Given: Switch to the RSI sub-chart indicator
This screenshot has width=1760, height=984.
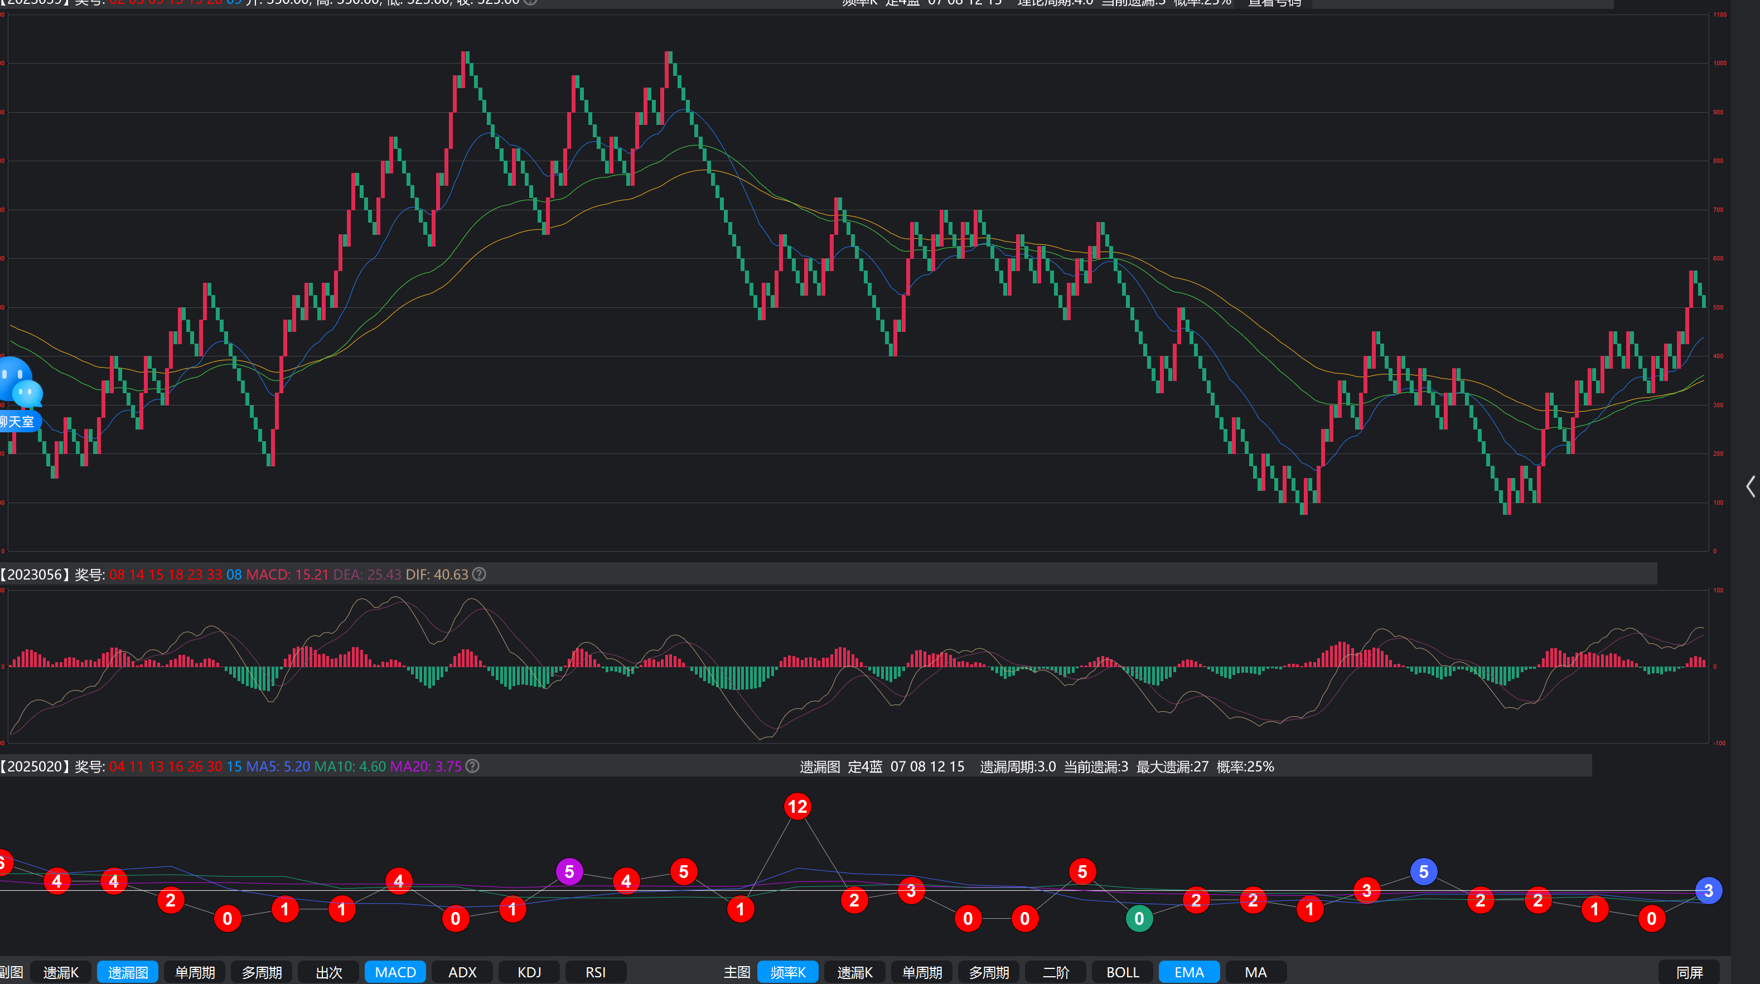Looking at the screenshot, I should pyautogui.click(x=595, y=972).
